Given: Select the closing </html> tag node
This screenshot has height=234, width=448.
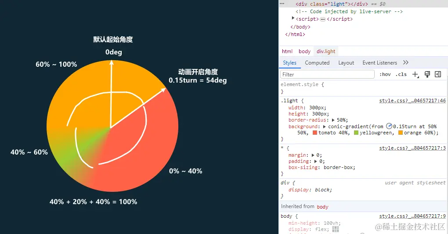Looking at the screenshot, I should (x=295, y=34).
